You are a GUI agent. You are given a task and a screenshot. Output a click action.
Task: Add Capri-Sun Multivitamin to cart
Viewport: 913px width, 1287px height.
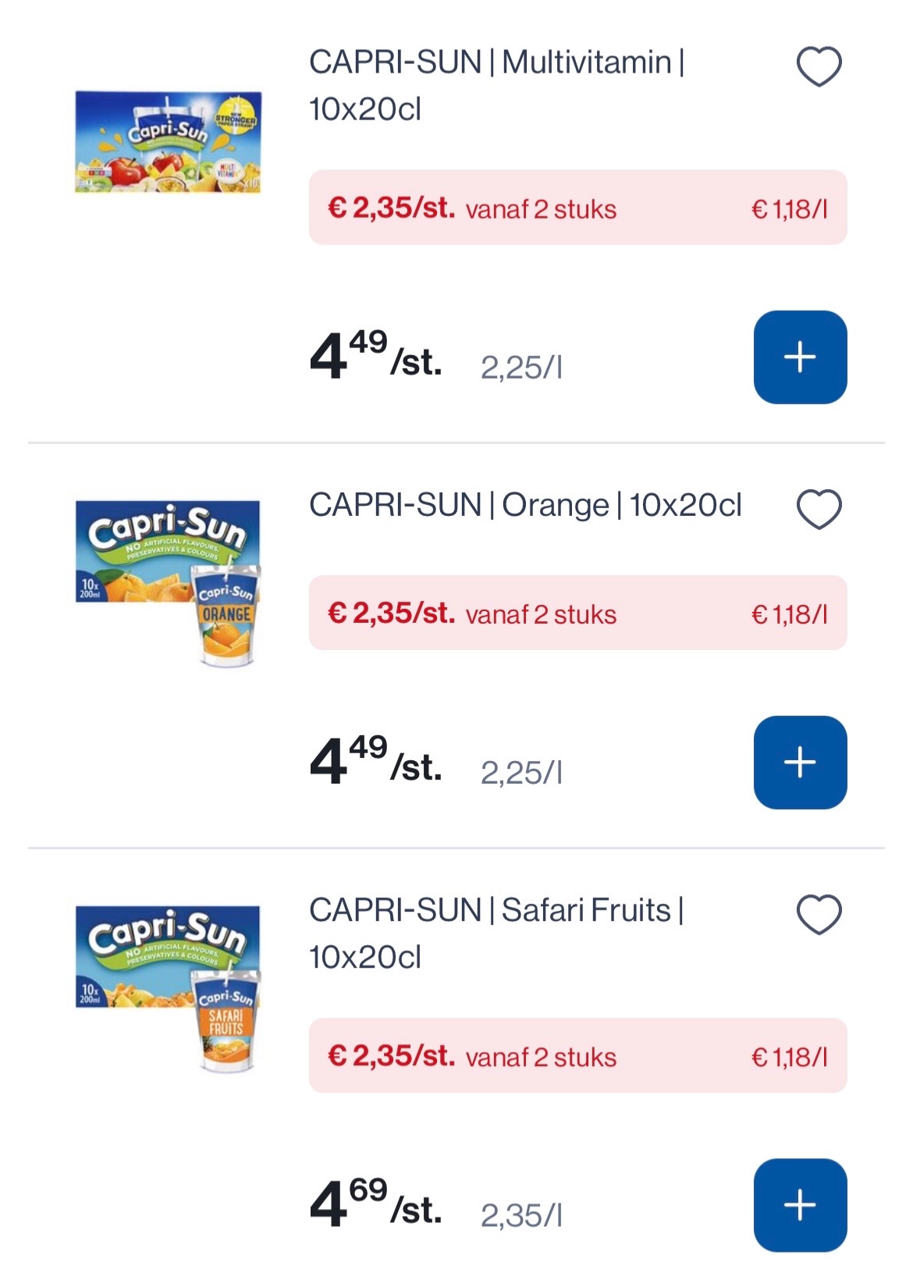tap(800, 357)
